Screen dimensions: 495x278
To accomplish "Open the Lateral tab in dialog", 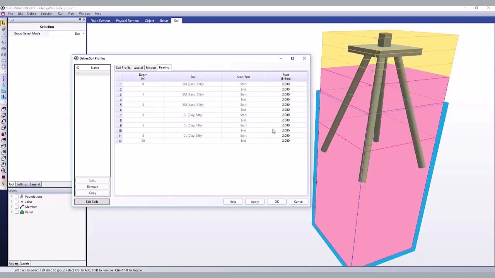I will [138, 68].
